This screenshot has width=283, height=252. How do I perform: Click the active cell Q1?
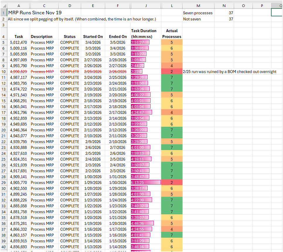click(x=277, y=13)
